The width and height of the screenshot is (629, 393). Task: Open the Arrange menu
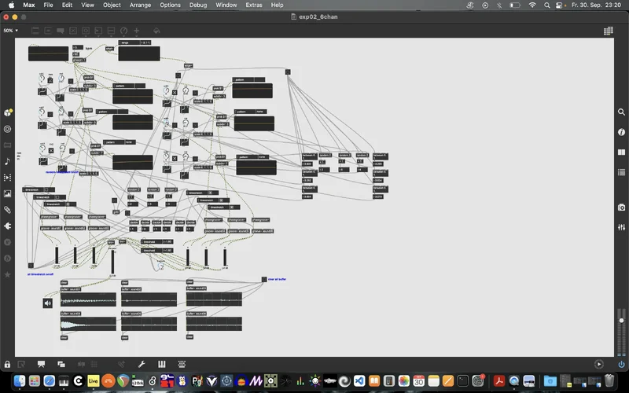[141, 5]
